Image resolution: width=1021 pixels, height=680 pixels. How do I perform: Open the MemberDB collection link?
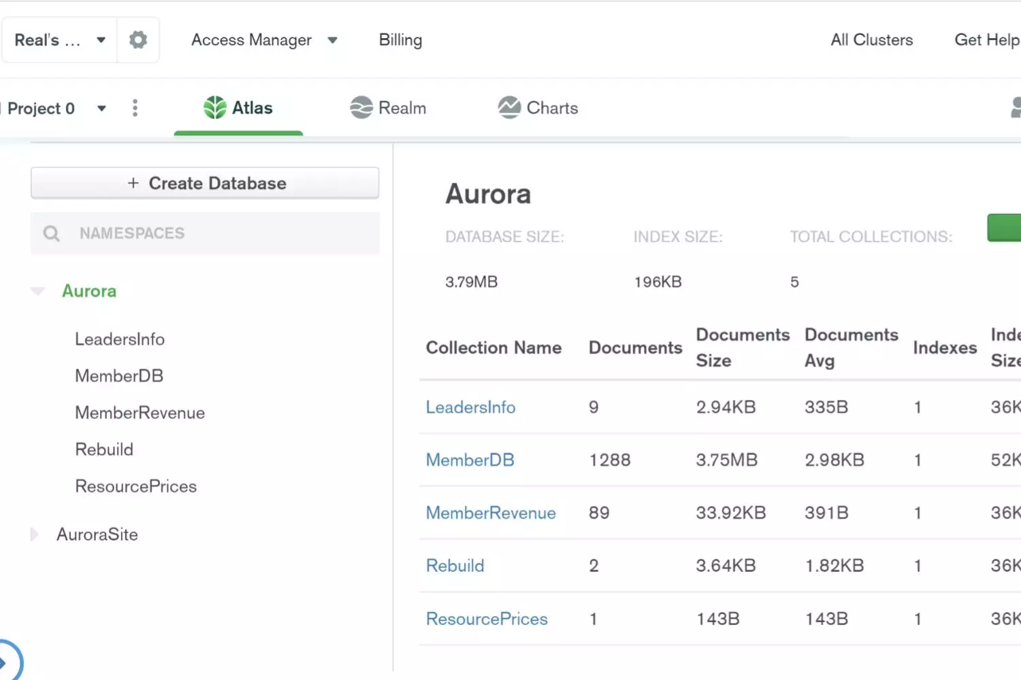pos(470,460)
